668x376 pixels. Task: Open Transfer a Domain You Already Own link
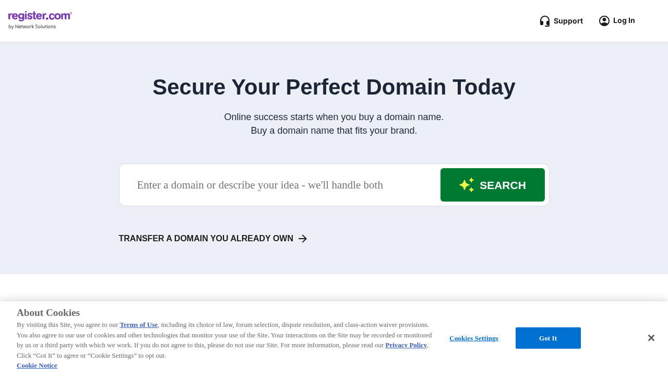(x=206, y=239)
